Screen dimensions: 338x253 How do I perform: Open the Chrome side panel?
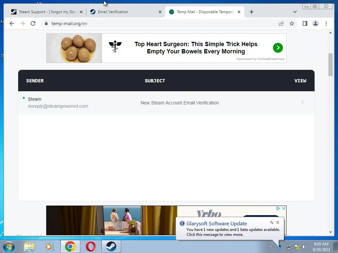pos(305,23)
